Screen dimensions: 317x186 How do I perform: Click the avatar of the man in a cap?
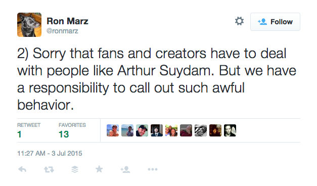[142, 130]
